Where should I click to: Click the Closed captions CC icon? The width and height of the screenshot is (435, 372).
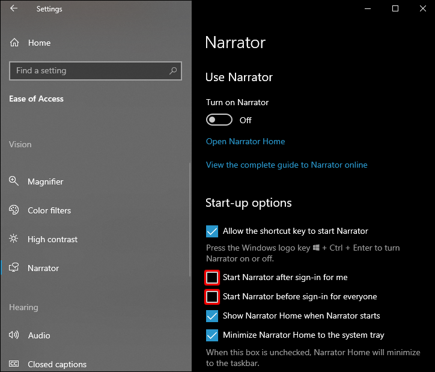[14, 364]
